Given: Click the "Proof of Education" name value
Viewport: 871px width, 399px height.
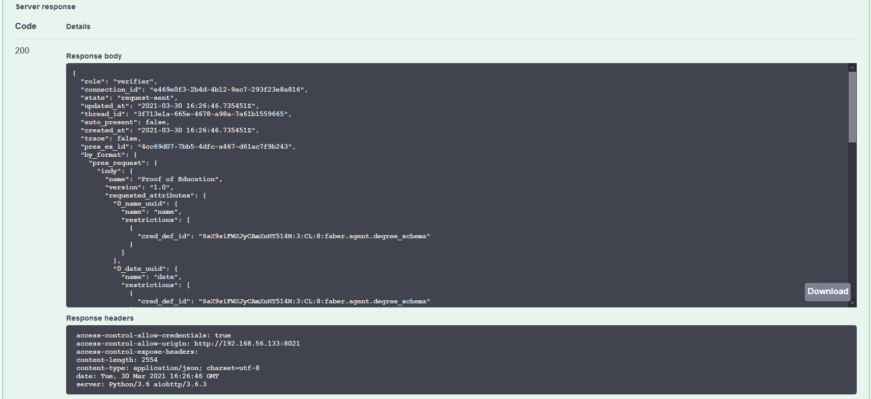Looking at the screenshot, I should [178, 179].
